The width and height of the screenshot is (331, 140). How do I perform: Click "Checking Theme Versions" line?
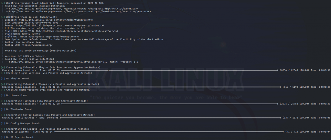[46, 90]
